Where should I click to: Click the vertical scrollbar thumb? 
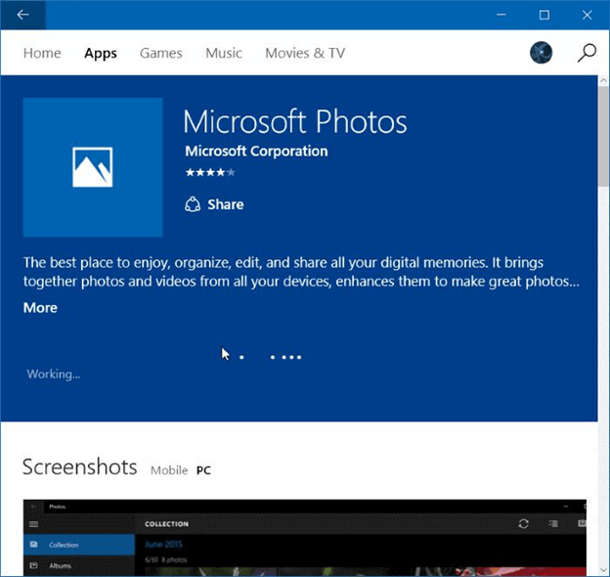pos(603,137)
